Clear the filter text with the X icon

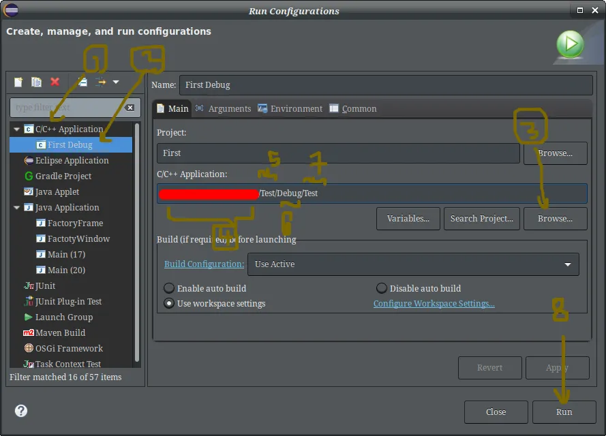[x=130, y=108]
